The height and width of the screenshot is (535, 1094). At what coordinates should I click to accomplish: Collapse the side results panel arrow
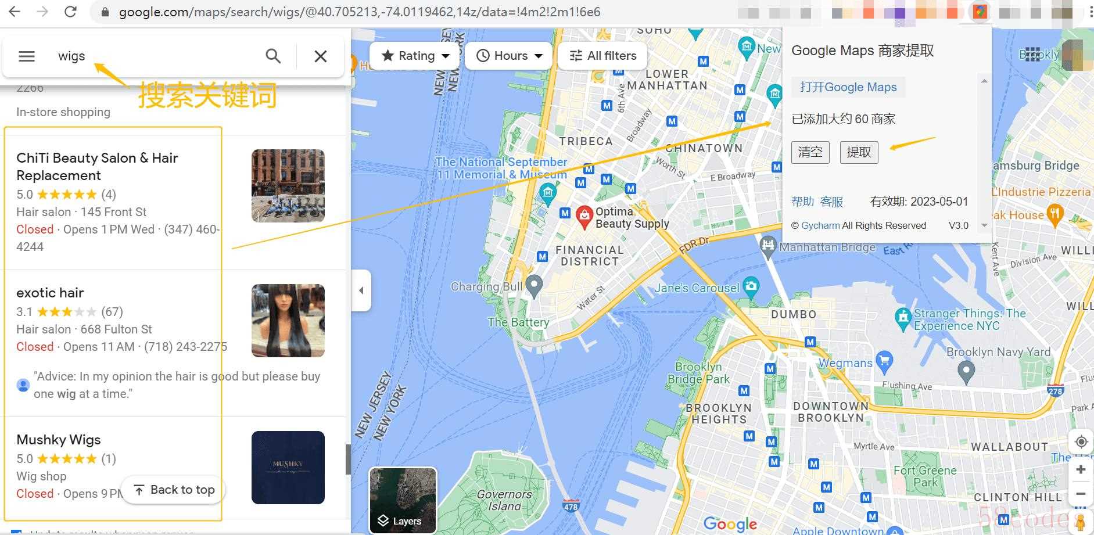(361, 290)
